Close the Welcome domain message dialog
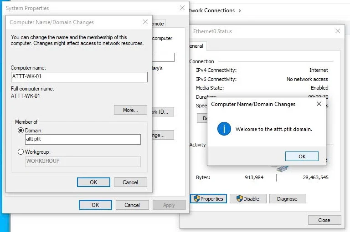Viewport: 350px width, 232px height. tap(319, 104)
